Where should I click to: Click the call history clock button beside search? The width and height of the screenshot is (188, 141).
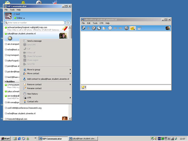(68, 23)
